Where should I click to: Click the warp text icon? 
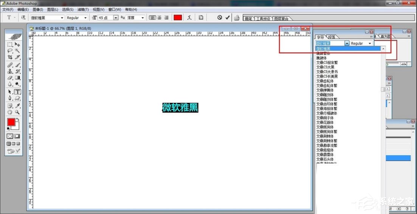(189, 17)
